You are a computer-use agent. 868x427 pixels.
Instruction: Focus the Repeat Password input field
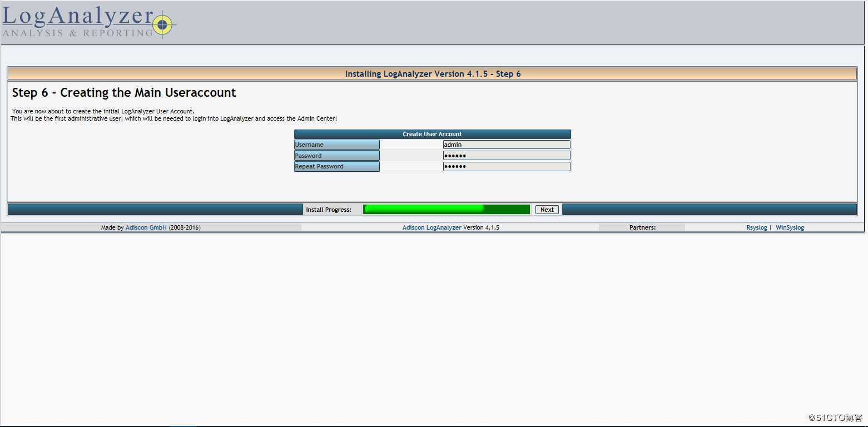pos(507,166)
